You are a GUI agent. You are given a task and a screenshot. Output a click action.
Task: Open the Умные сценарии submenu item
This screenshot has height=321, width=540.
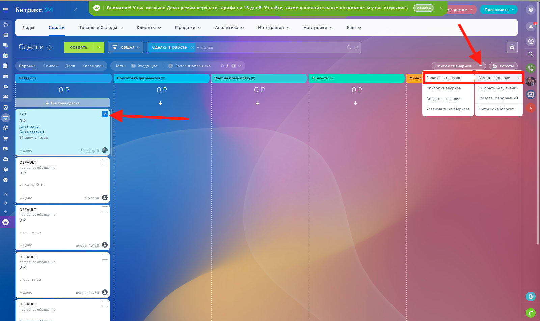click(499, 78)
